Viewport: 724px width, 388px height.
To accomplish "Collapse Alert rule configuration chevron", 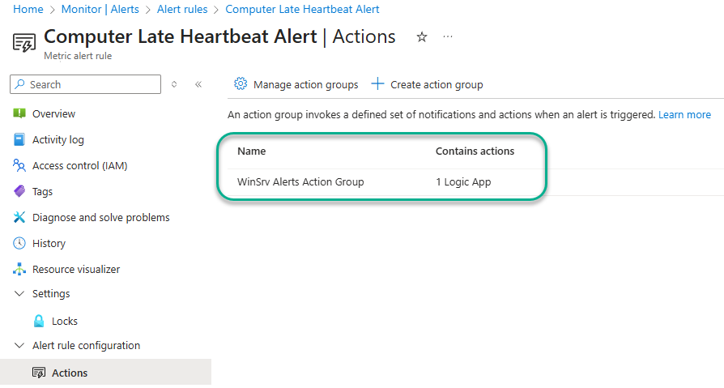I will point(19,346).
